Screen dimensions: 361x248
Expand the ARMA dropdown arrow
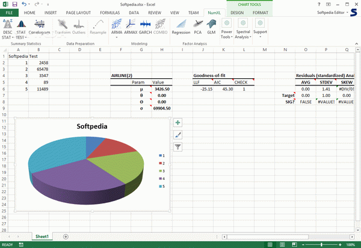(x=117, y=37)
